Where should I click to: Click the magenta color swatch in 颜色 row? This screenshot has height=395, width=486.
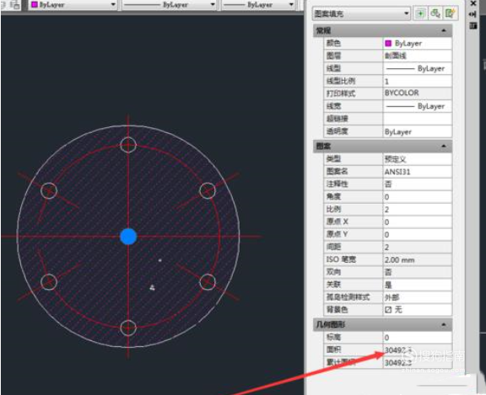pos(388,43)
